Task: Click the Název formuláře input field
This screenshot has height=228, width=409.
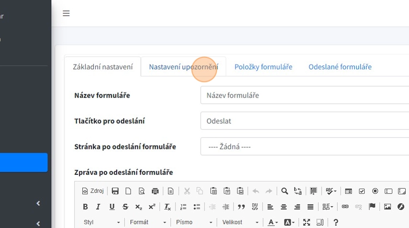Action: tap(304, 95)
